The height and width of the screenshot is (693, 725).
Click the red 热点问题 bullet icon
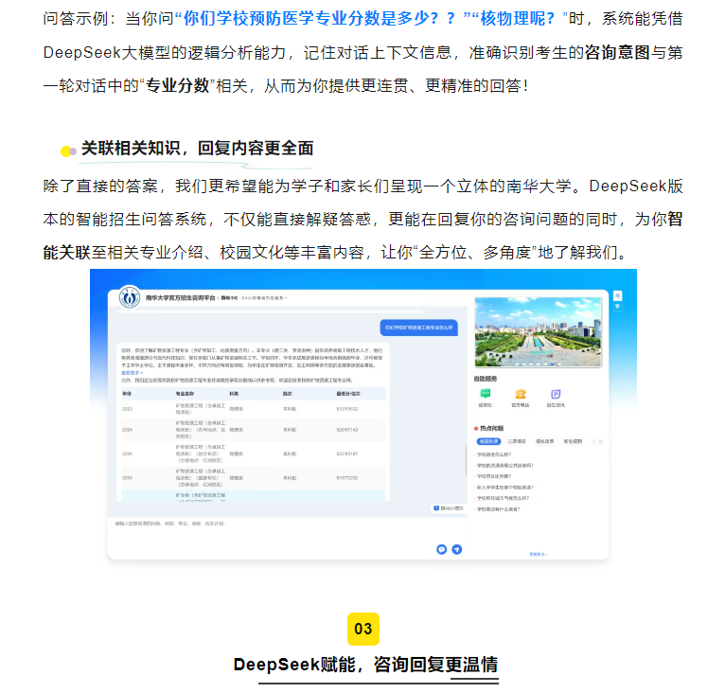coord(478,428)
